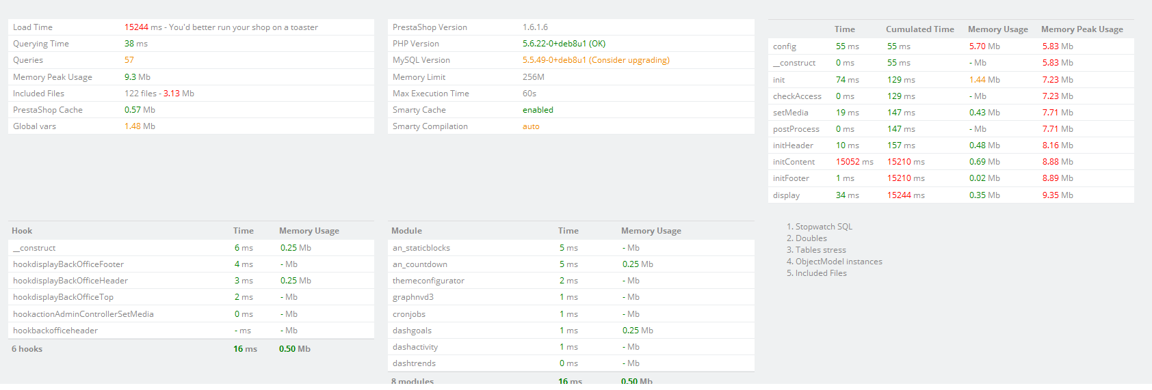The height and width of the screenshot is (390, 1152).
Task: Click the PHP Version value
Action: (564, 44)
